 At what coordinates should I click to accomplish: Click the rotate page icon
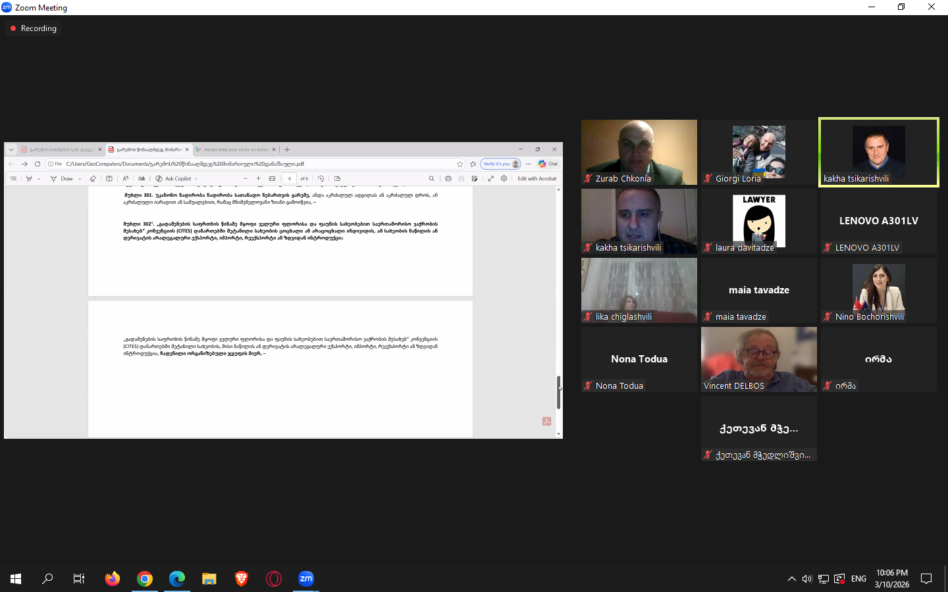click(321, 178)
